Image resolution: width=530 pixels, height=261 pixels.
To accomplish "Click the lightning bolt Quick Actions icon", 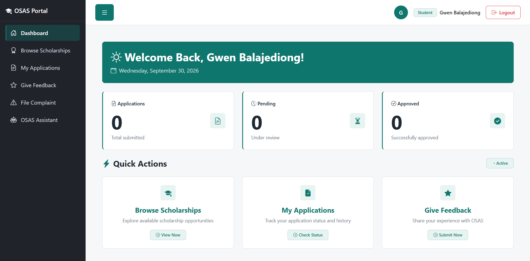I will (106, 164).
